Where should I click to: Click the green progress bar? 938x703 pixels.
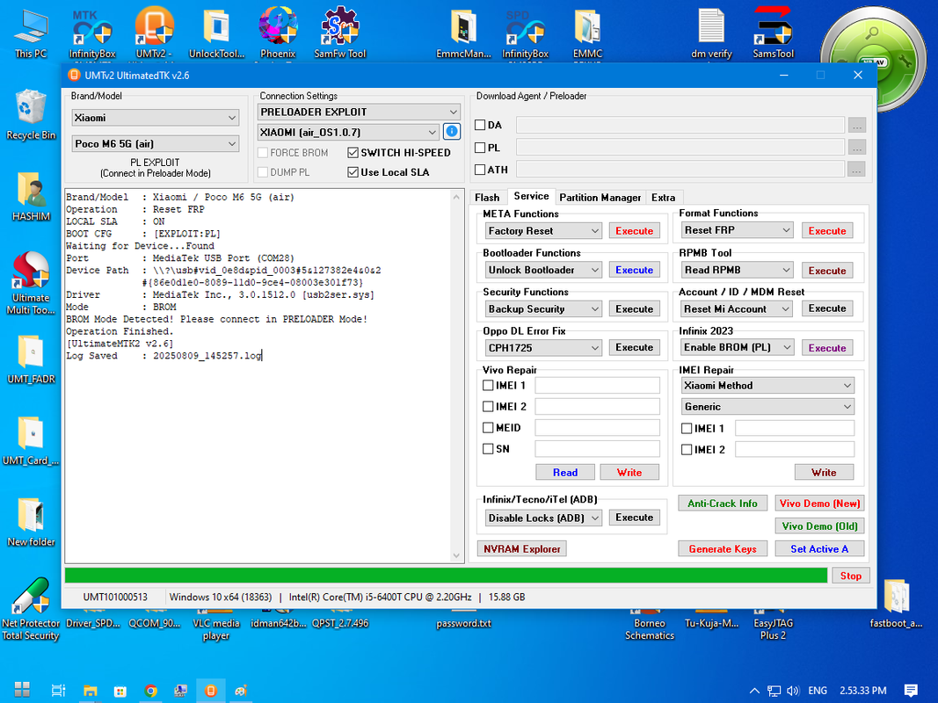coord(446,576)
